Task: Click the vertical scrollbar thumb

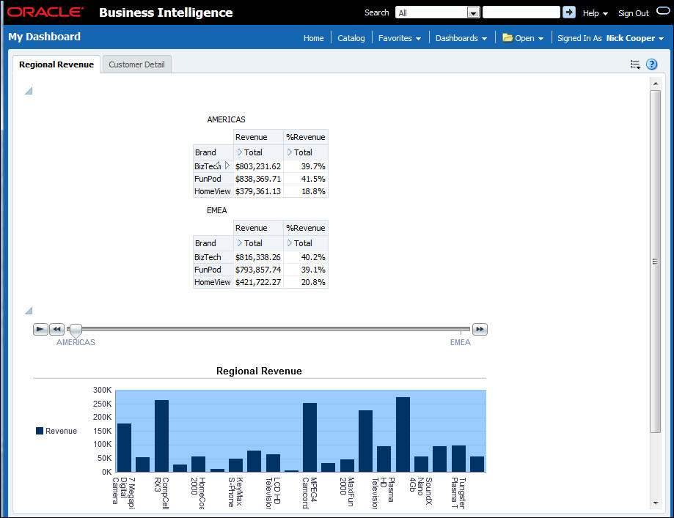Action: [655, 262]
